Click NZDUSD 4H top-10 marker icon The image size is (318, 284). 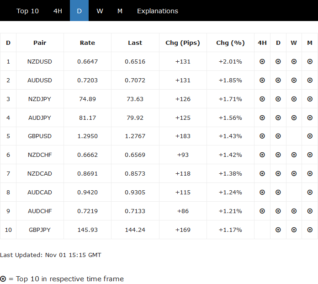(262, 61)
